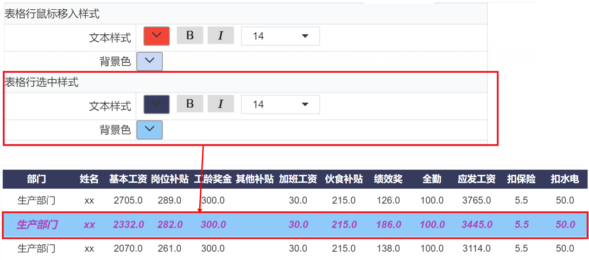Click the 工龄奖金 column header
The height and width of the screenshot is (260, 589).
[213, 179]
